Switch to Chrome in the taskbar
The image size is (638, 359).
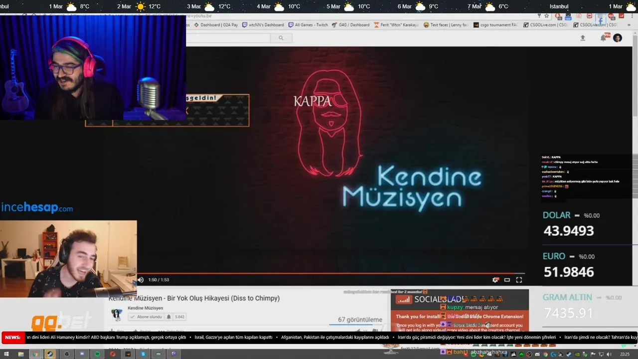(35, 354)
